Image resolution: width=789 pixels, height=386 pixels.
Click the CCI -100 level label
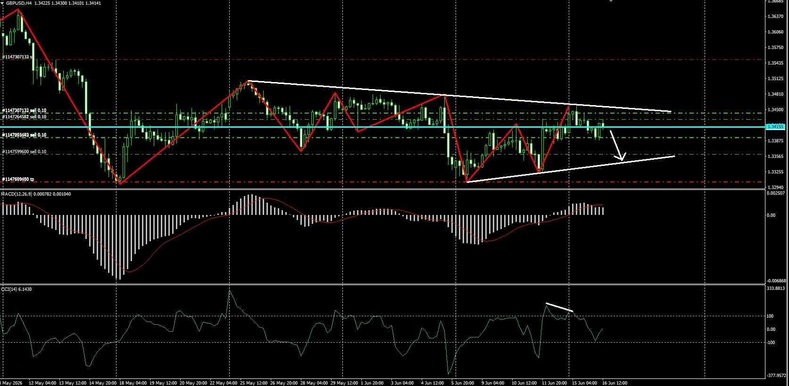[771, 343]
